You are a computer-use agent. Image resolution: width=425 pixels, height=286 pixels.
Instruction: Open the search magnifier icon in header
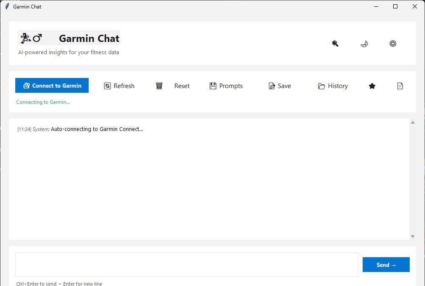(335, 44)
